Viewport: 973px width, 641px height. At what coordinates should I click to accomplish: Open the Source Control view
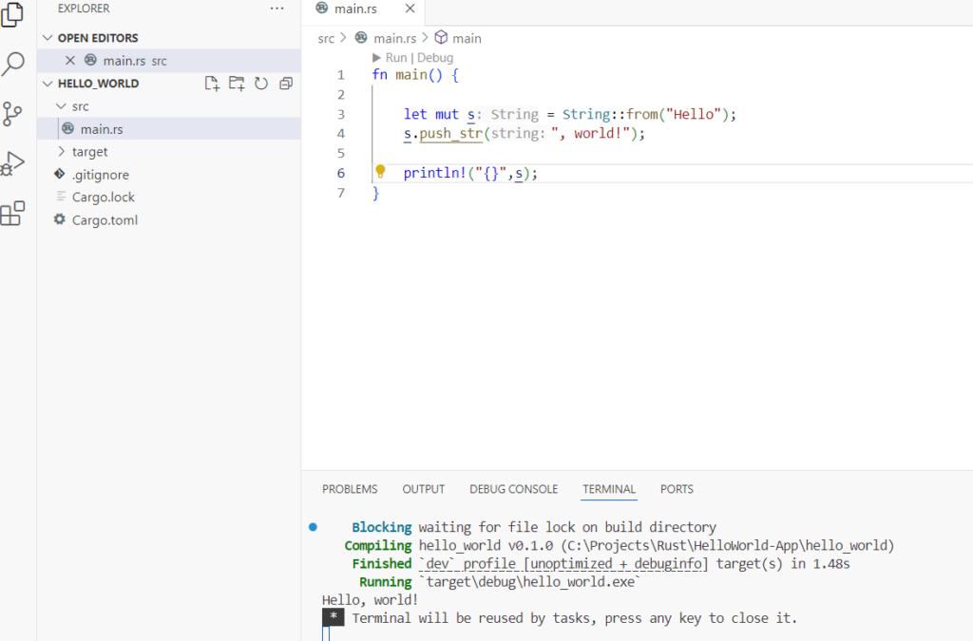point(12,114)
